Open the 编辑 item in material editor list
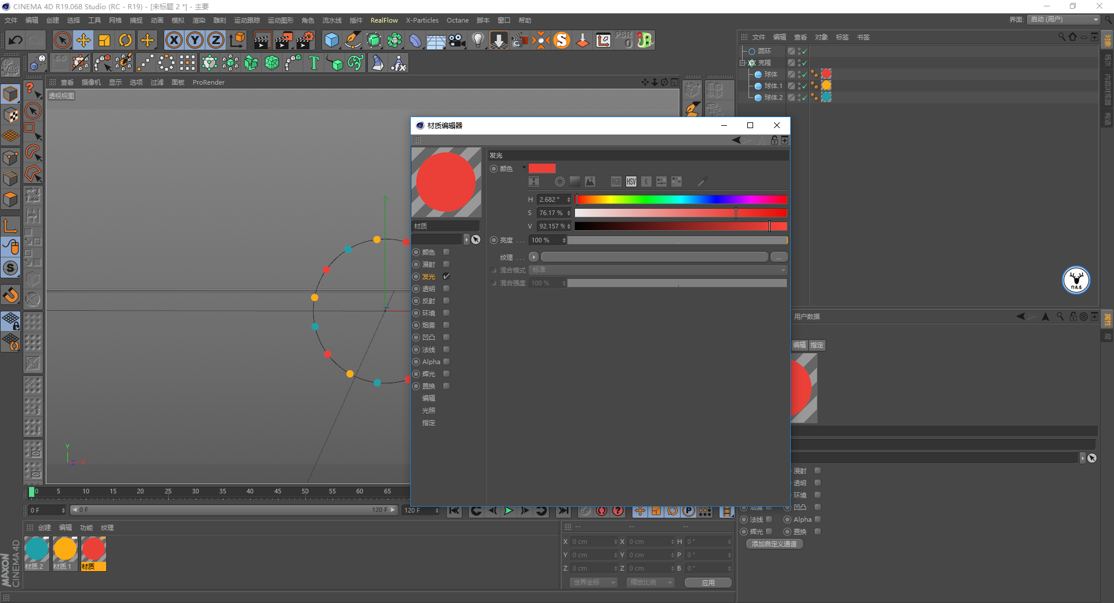This screenshot has height=603, width=1114. [x=429, y=398]
